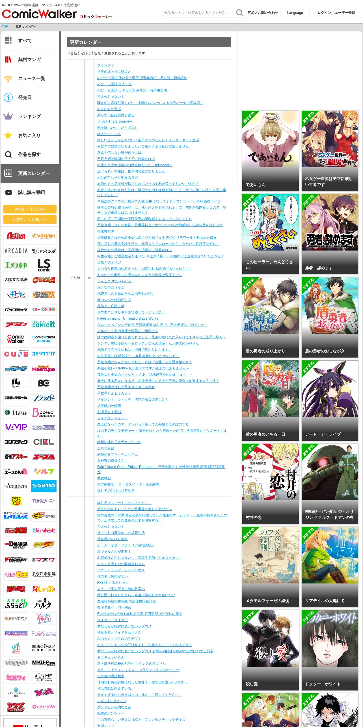The width and height of the screenshot is (363, 727).
Task: Open ざつ旅-That's Journey- link
Action: click(x=114, y=121)
